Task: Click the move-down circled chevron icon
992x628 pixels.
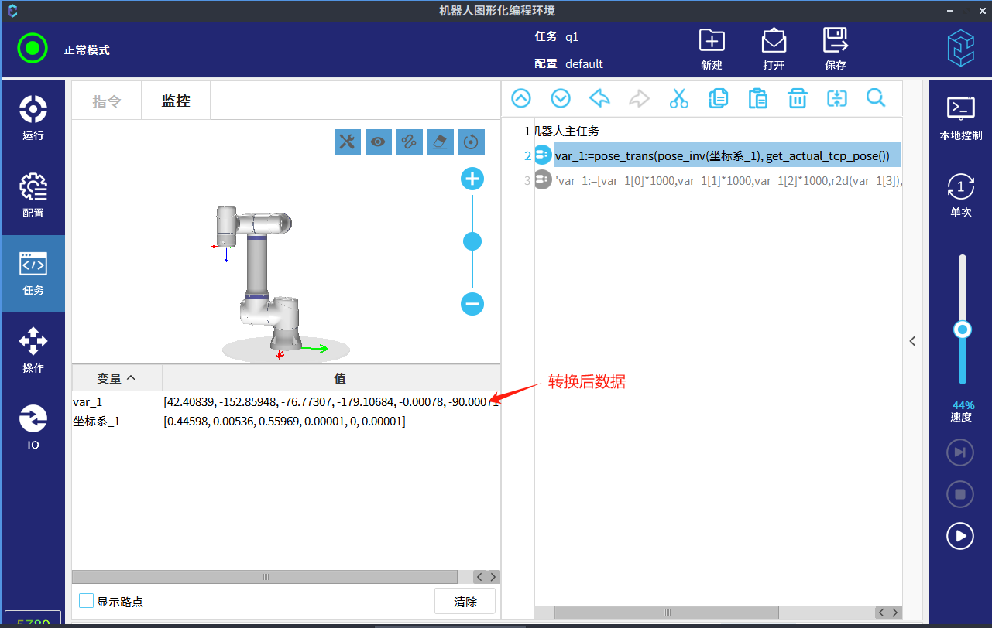Action: [560, 98]
